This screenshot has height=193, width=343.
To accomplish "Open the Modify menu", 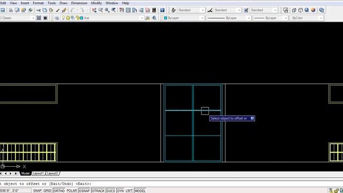I will coord(96,3).
